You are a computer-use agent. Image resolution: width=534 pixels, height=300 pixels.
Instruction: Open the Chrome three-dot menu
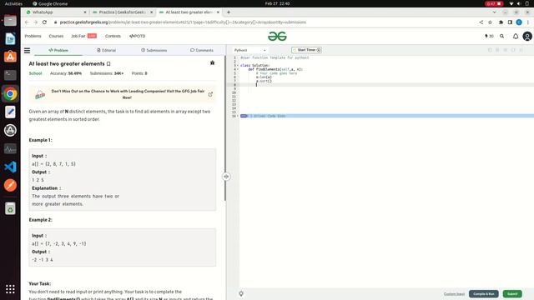coord(528,22)
